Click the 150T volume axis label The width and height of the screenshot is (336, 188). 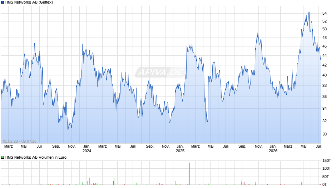pyautogui.click(x=327, y=160)
